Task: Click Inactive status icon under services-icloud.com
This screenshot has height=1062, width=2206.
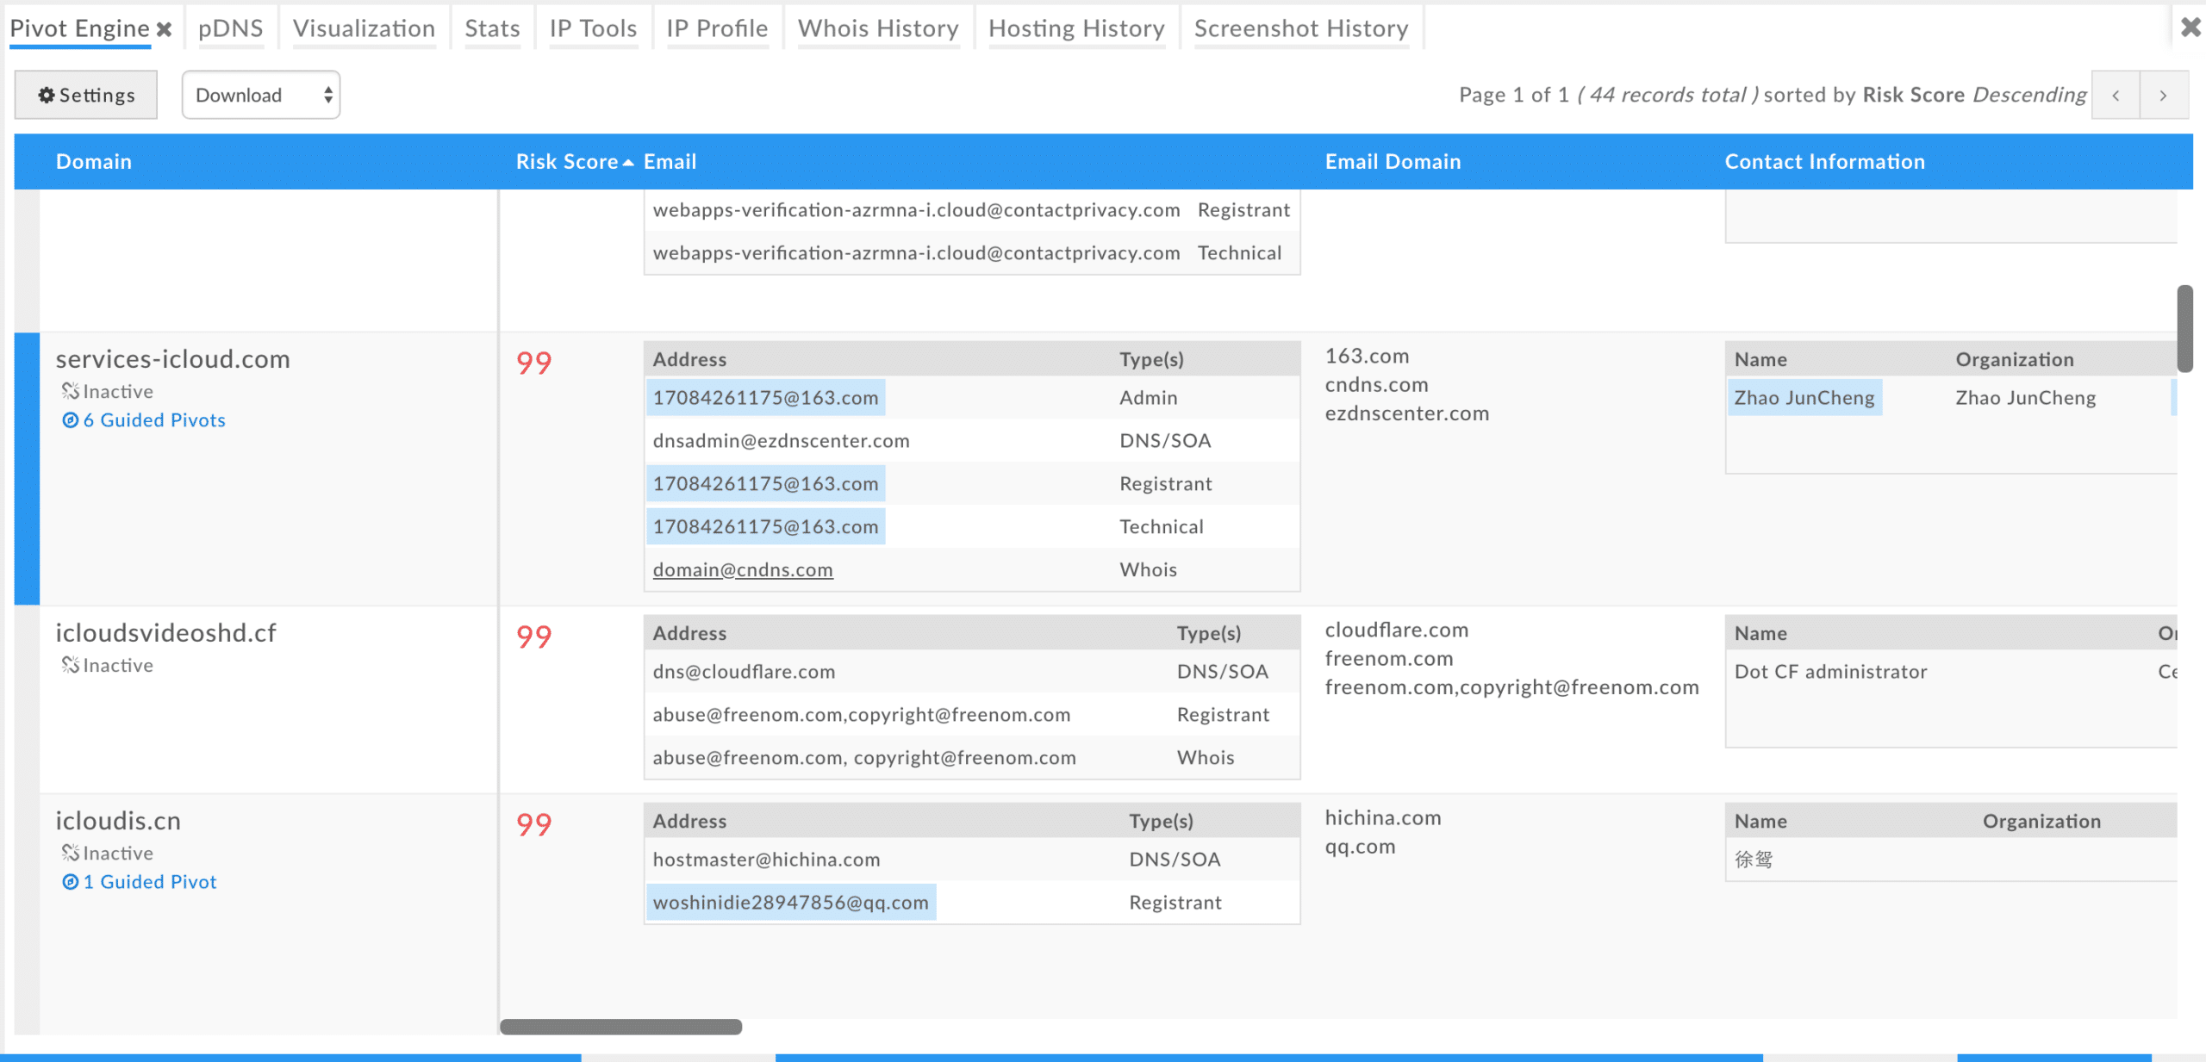Action: pos(70,391)
